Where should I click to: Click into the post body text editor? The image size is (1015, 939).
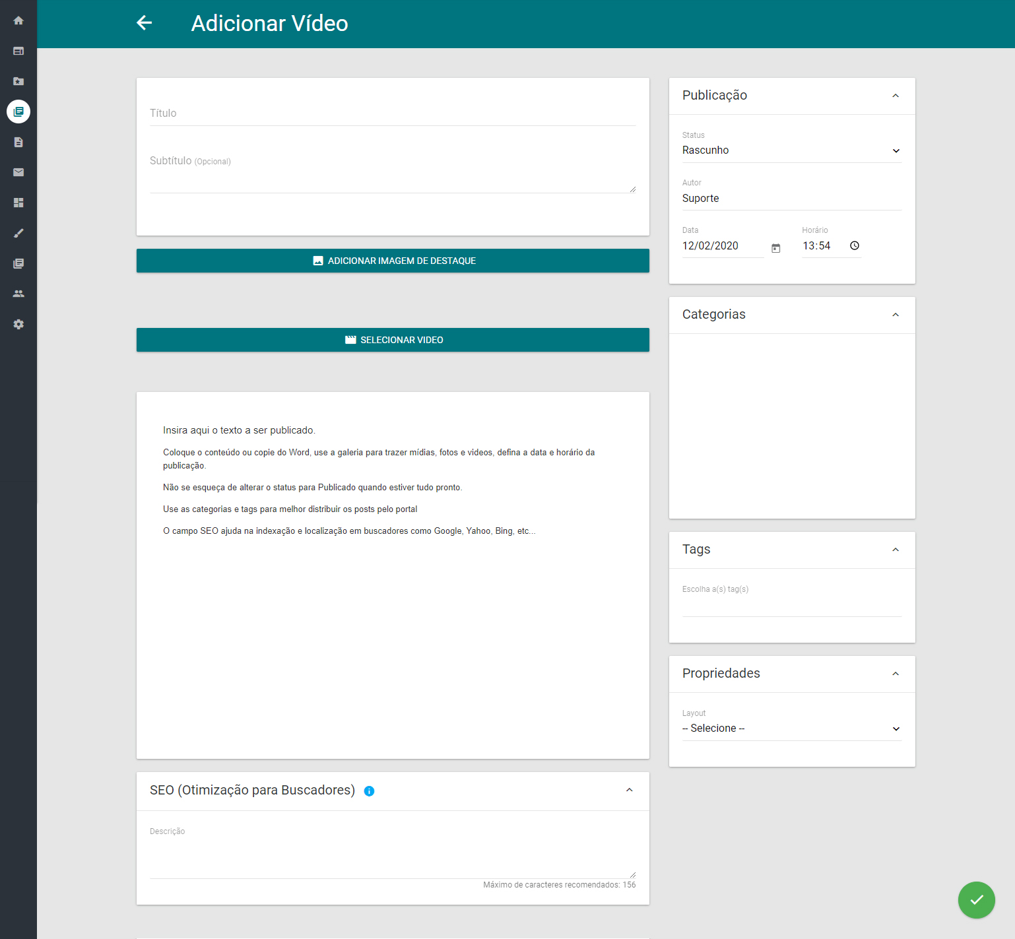(x=393, y=575)
